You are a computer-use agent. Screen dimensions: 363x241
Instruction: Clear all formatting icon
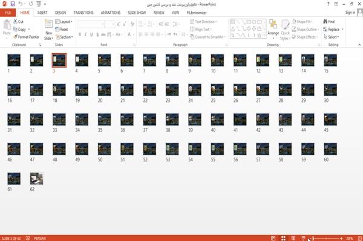(132, 24)
